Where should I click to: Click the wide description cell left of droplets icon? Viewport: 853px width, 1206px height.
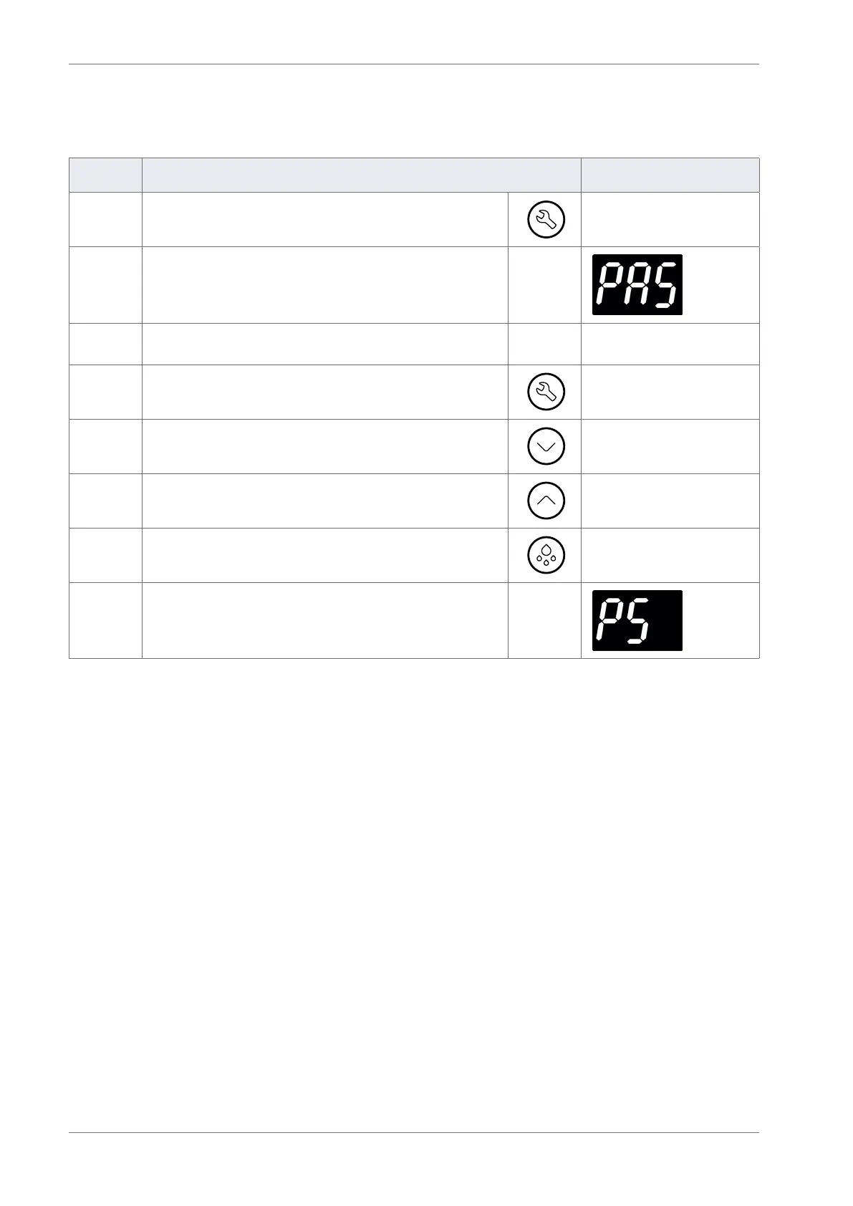pos(325,555)
